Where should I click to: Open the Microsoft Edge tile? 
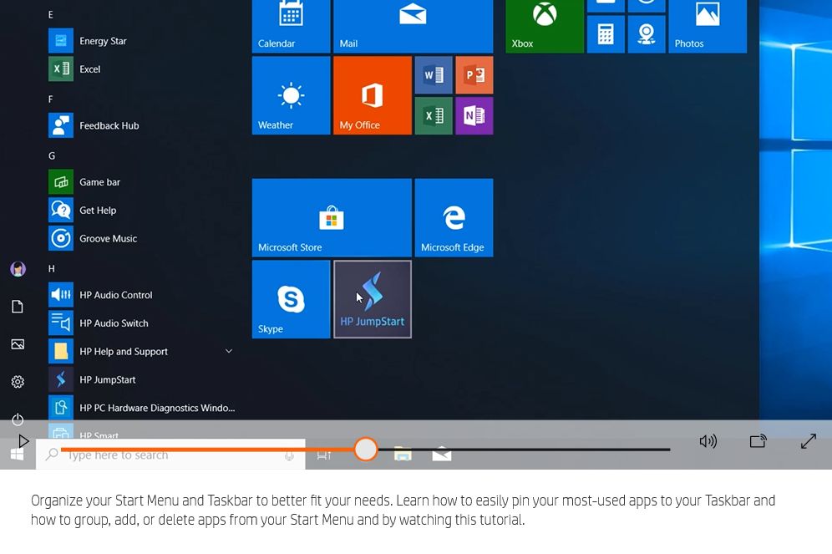click(x=454, y=217)
